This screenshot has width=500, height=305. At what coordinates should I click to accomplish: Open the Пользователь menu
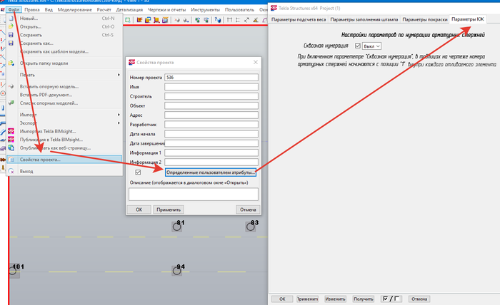[239, 10]
